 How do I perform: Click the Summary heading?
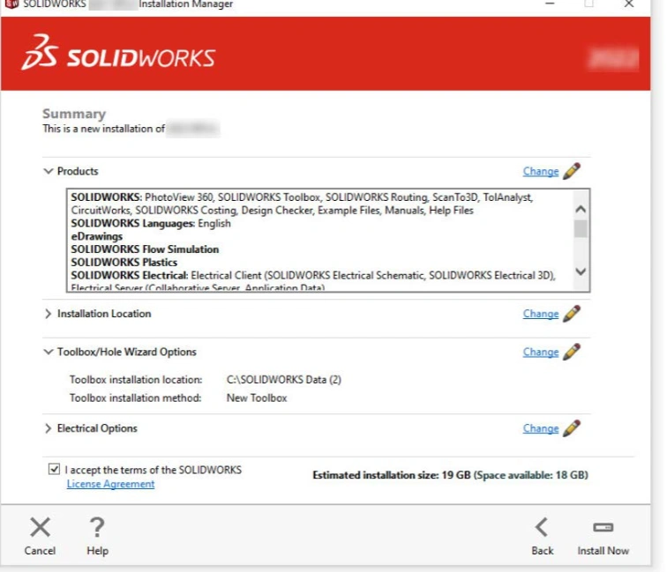click(x=74, y=114)
